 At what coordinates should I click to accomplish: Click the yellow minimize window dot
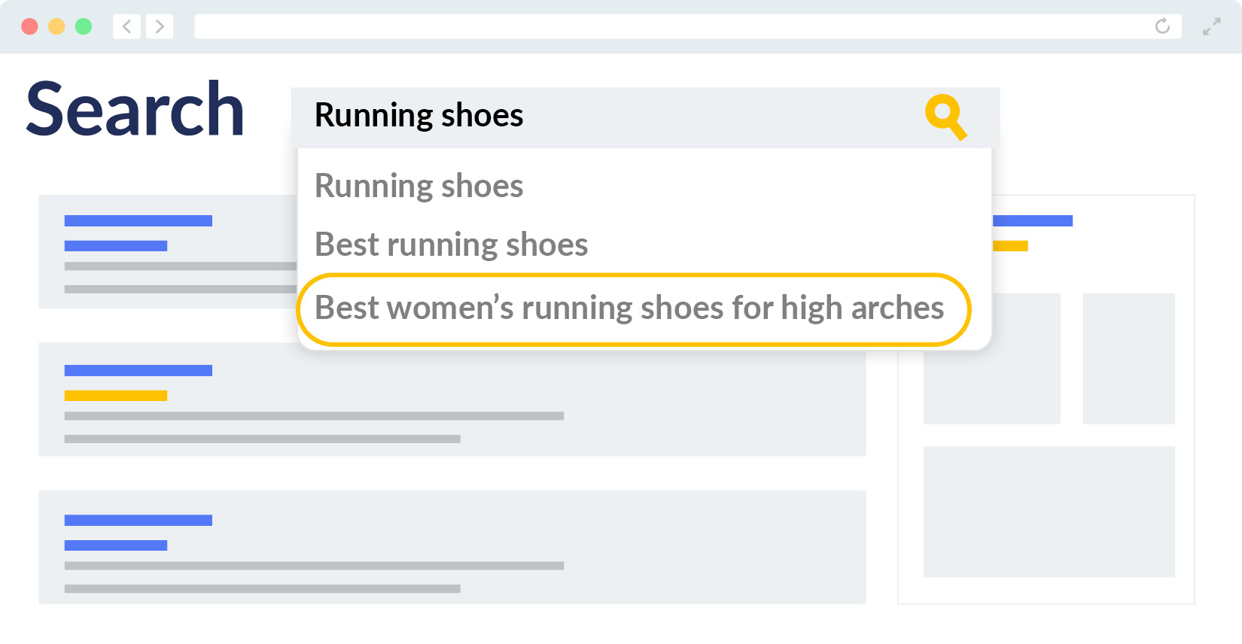click(x=56, y=26)
